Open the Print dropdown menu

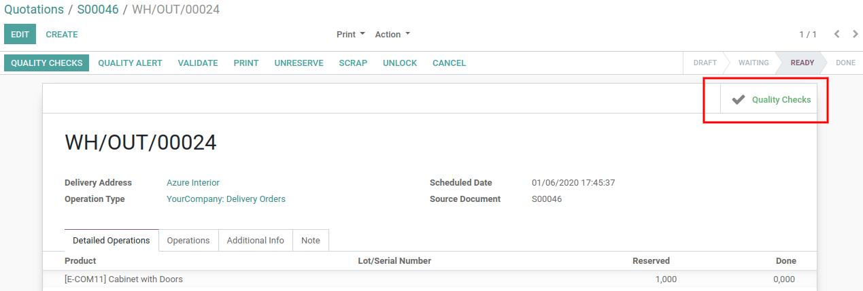[x=351, y=34]
